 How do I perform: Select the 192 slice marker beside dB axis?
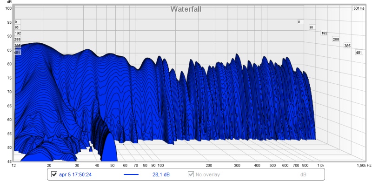(x=17, y=33)
